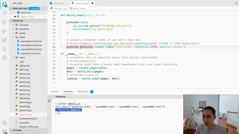Viewport: 239px width, 134px height.
Task: Click the openai.com blog URL comment
Action: click(113, 44)
